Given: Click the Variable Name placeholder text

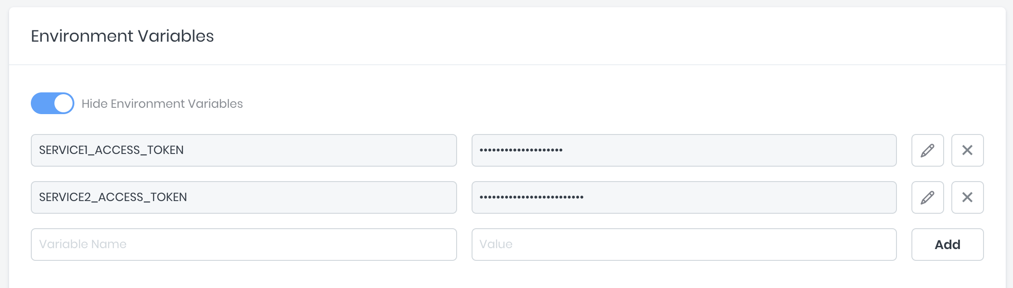Looking at the screenshot, I should 83,245.
